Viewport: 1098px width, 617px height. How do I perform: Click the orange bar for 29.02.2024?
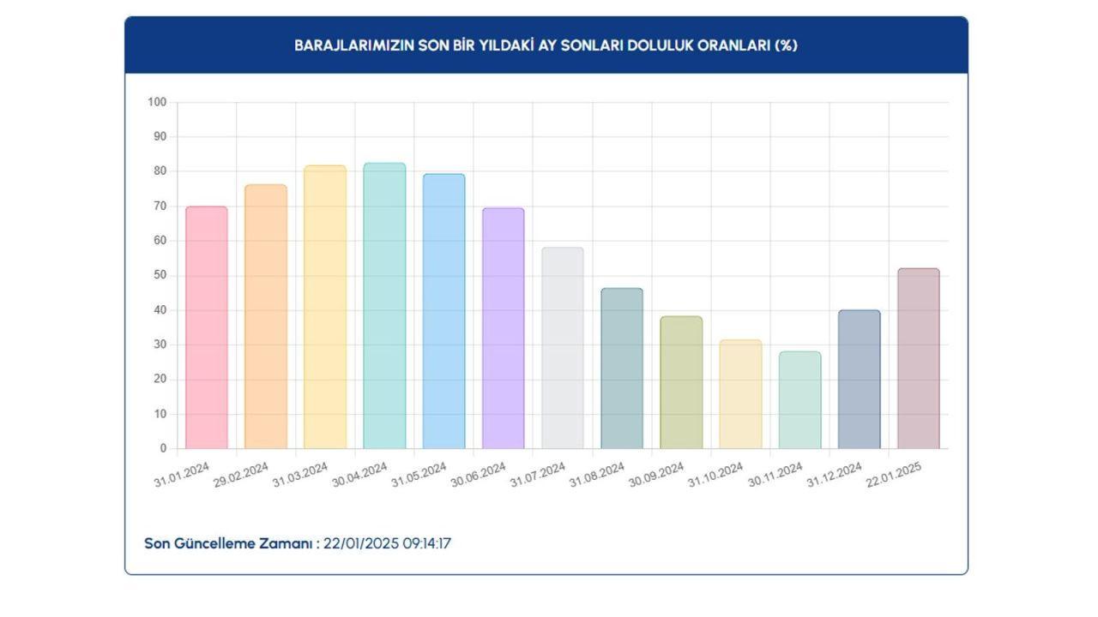click(x=266, y=316)
